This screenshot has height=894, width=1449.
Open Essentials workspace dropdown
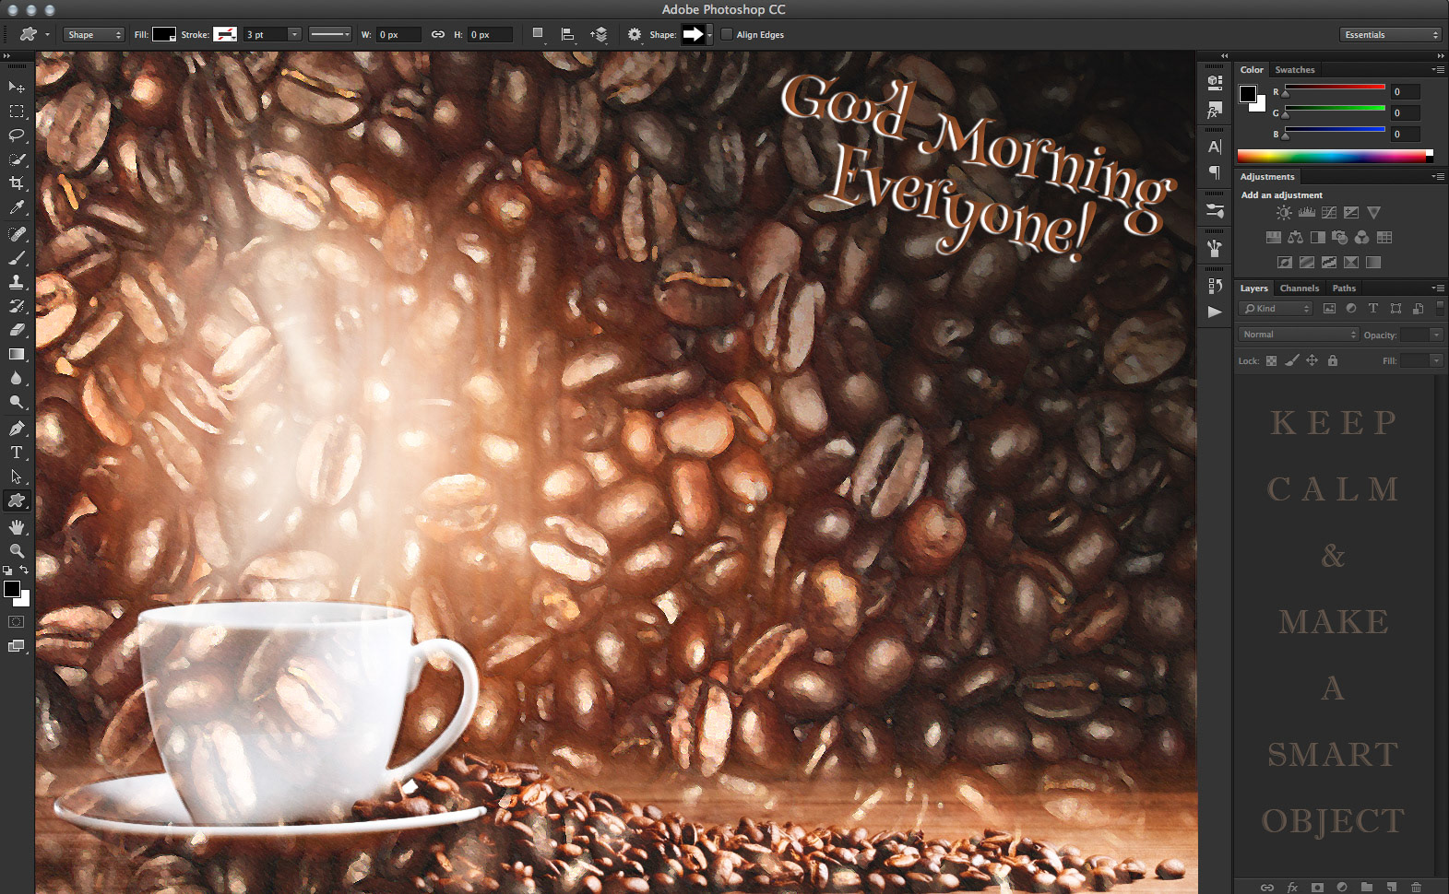pos(1390,34)
